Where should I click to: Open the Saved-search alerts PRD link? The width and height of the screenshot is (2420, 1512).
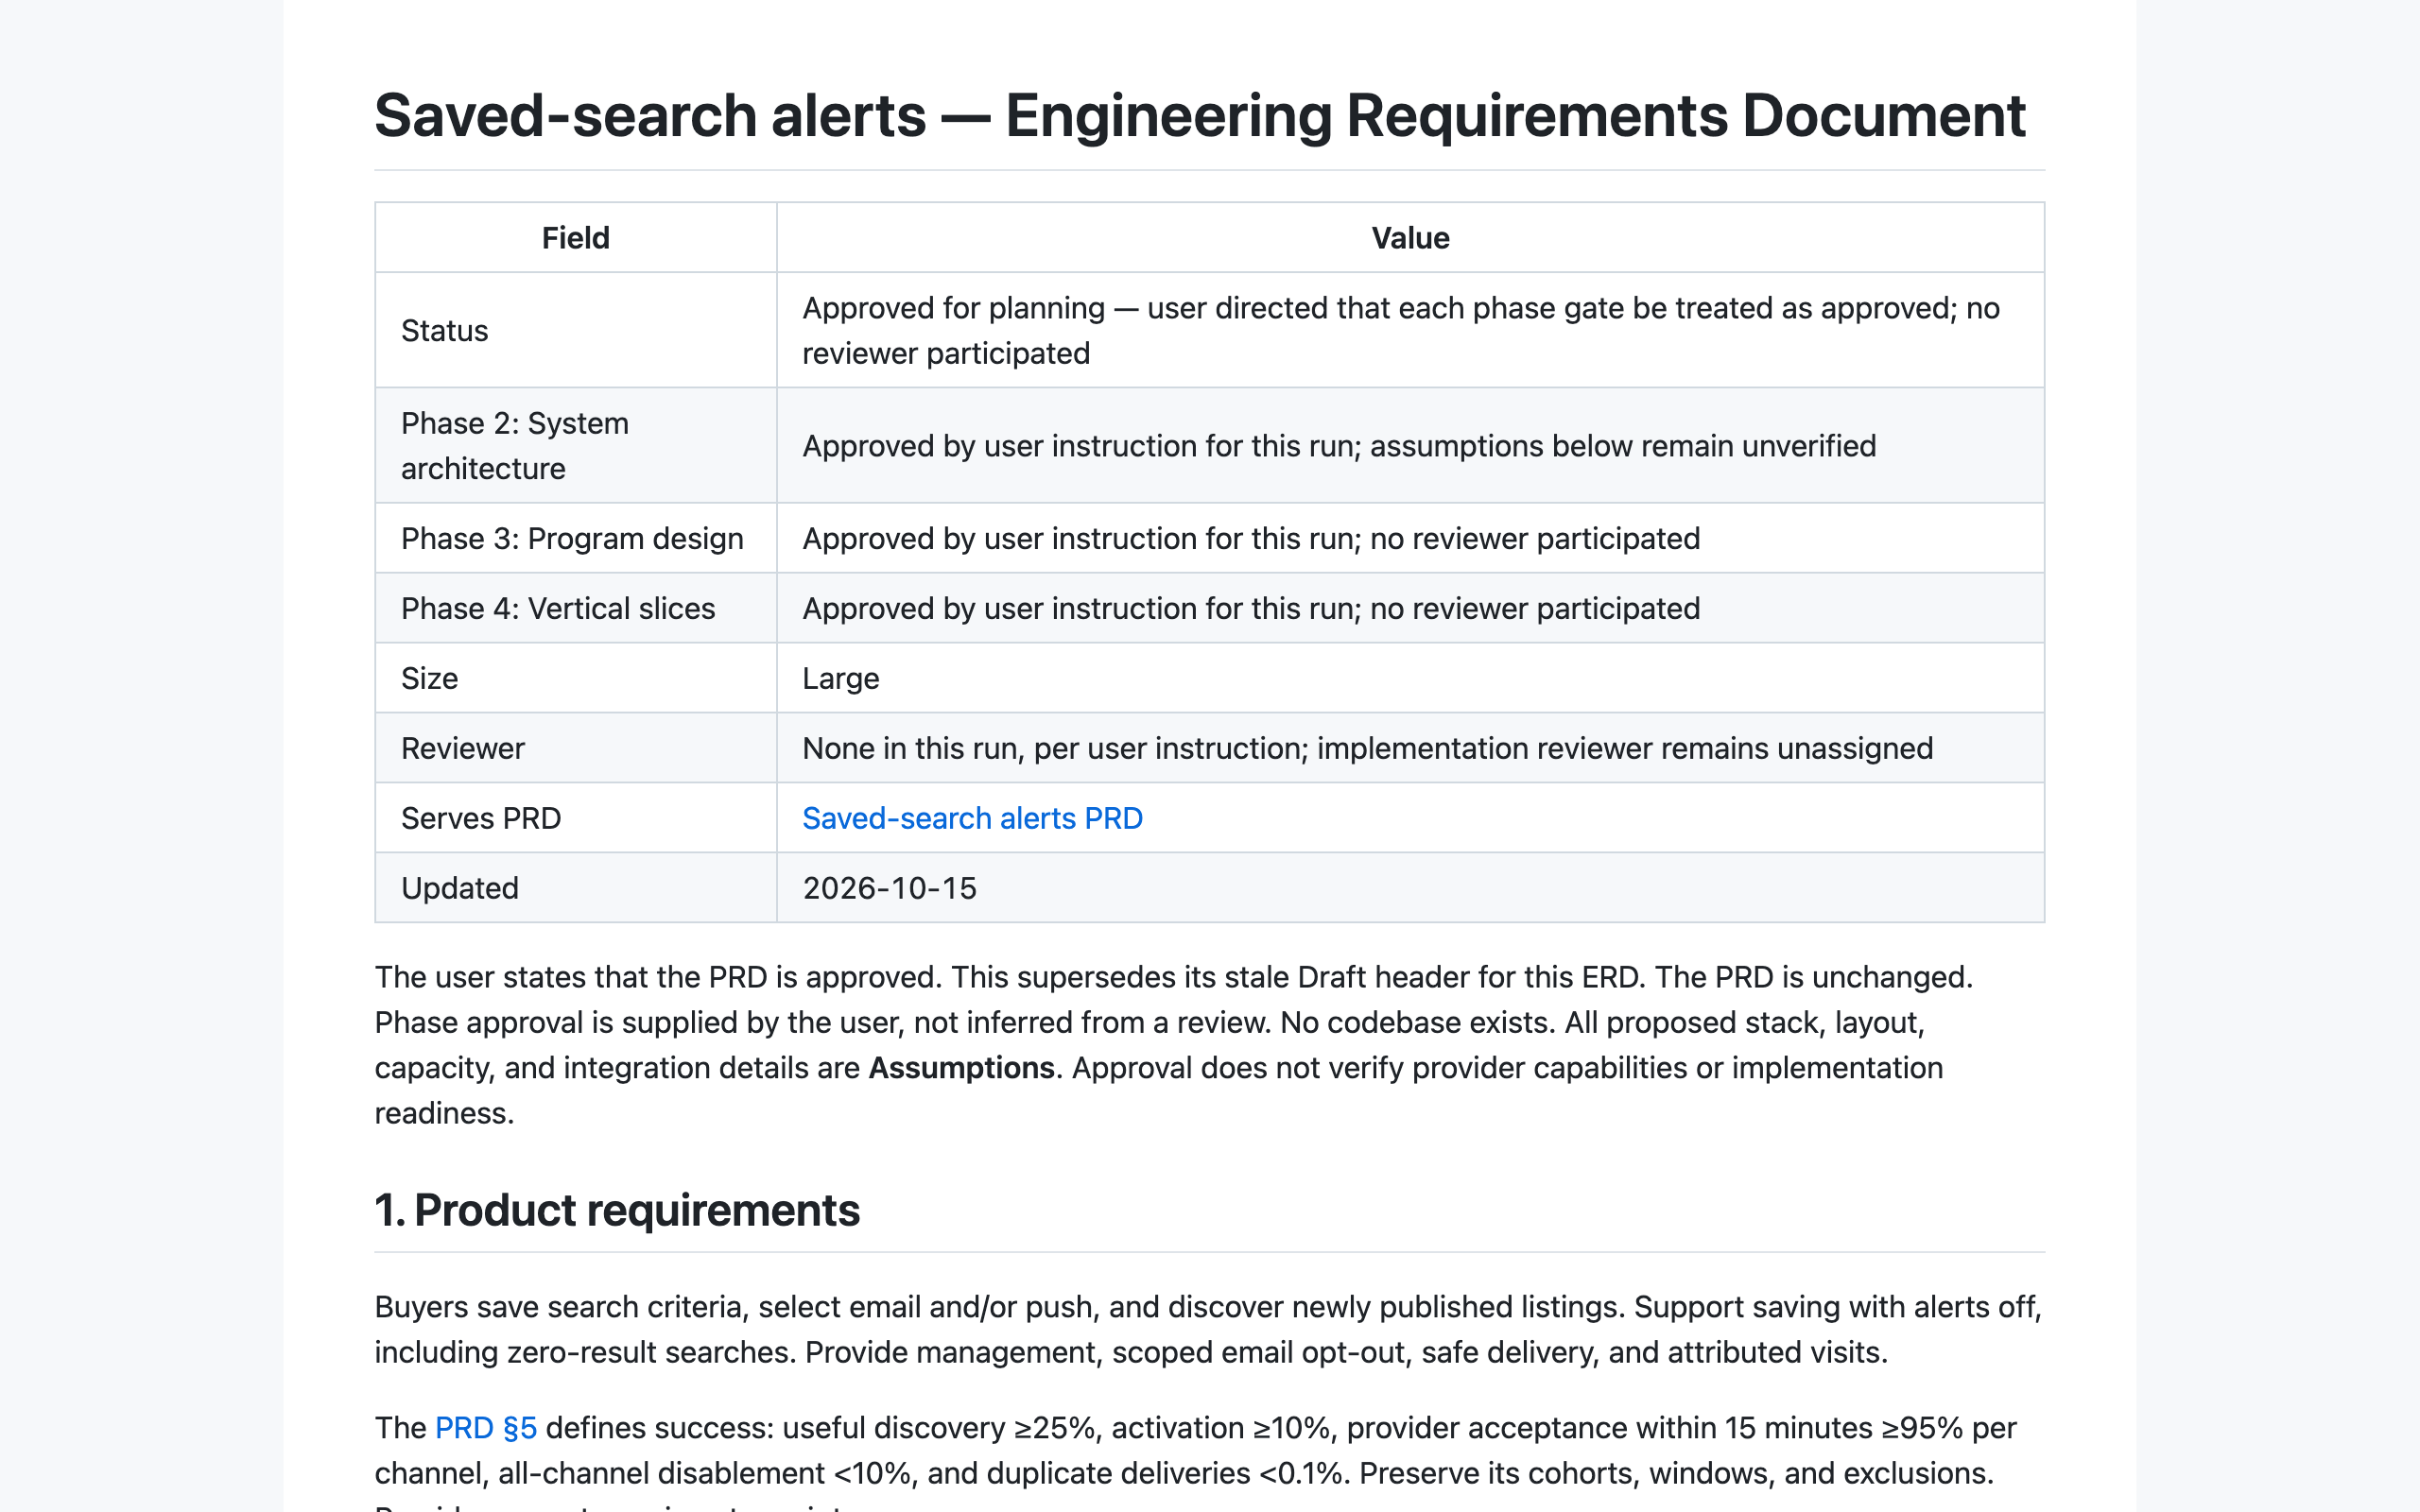(972, 818)
